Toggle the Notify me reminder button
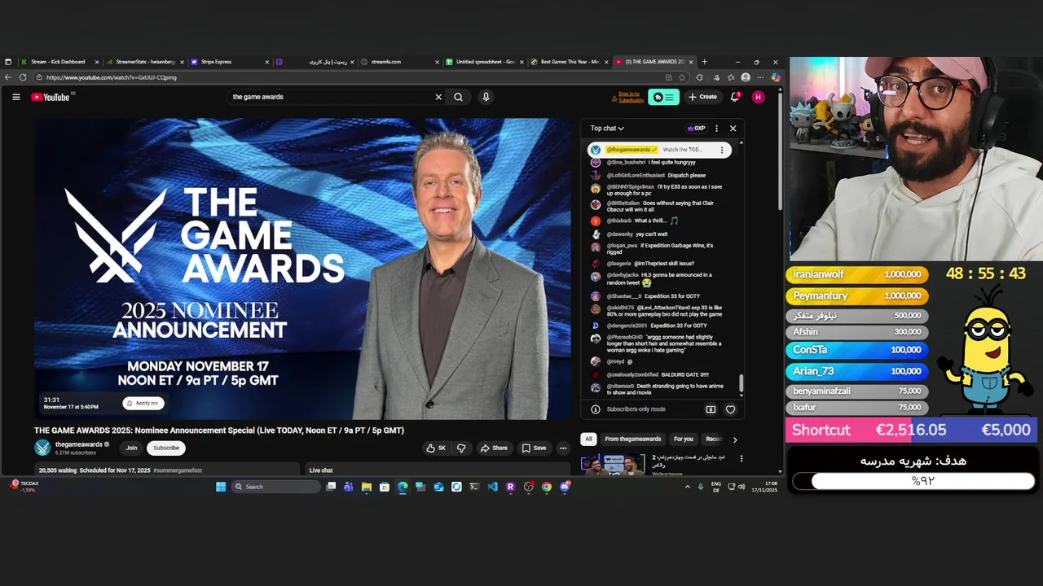This screenshot has height=586, width=1043. click(143, 403)
